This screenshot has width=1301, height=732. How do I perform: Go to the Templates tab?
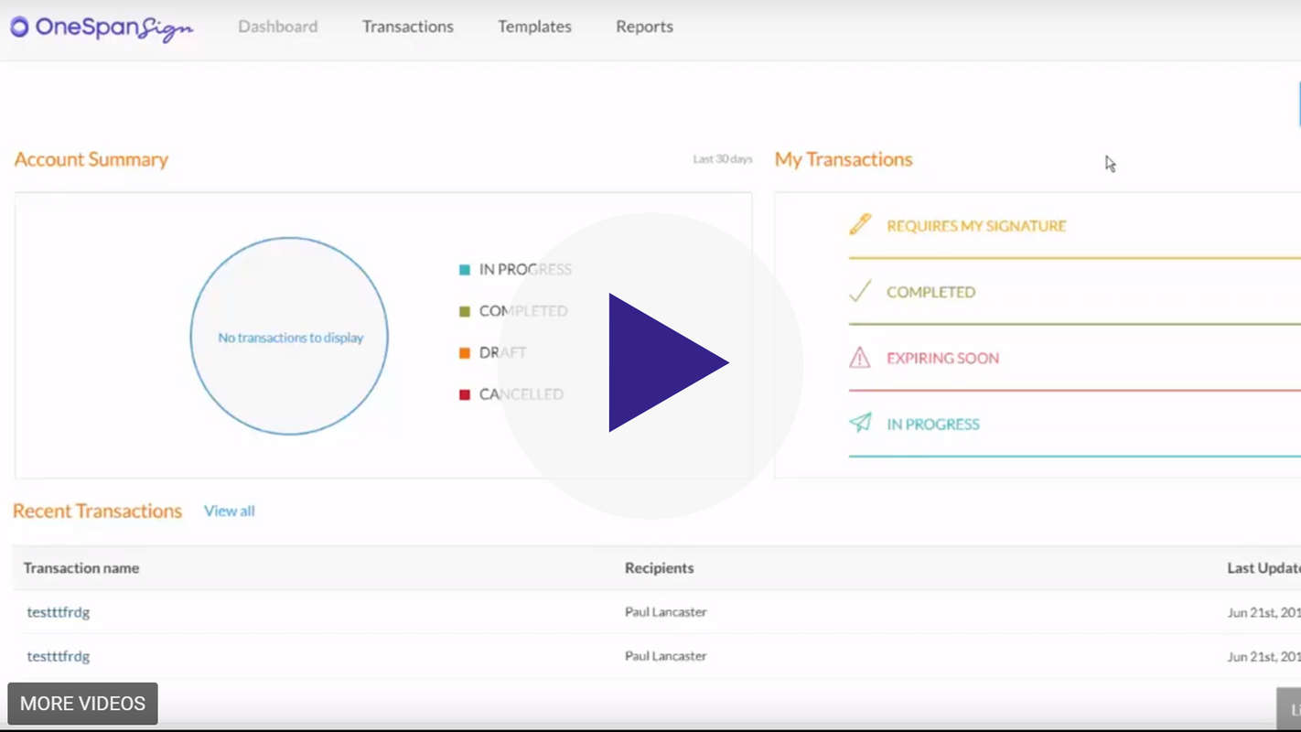pos(534,27)
